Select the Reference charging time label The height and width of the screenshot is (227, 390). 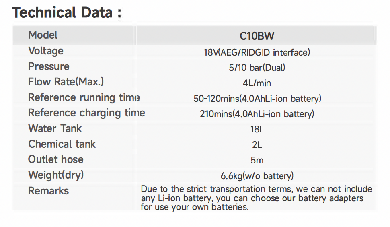point(86,113)
